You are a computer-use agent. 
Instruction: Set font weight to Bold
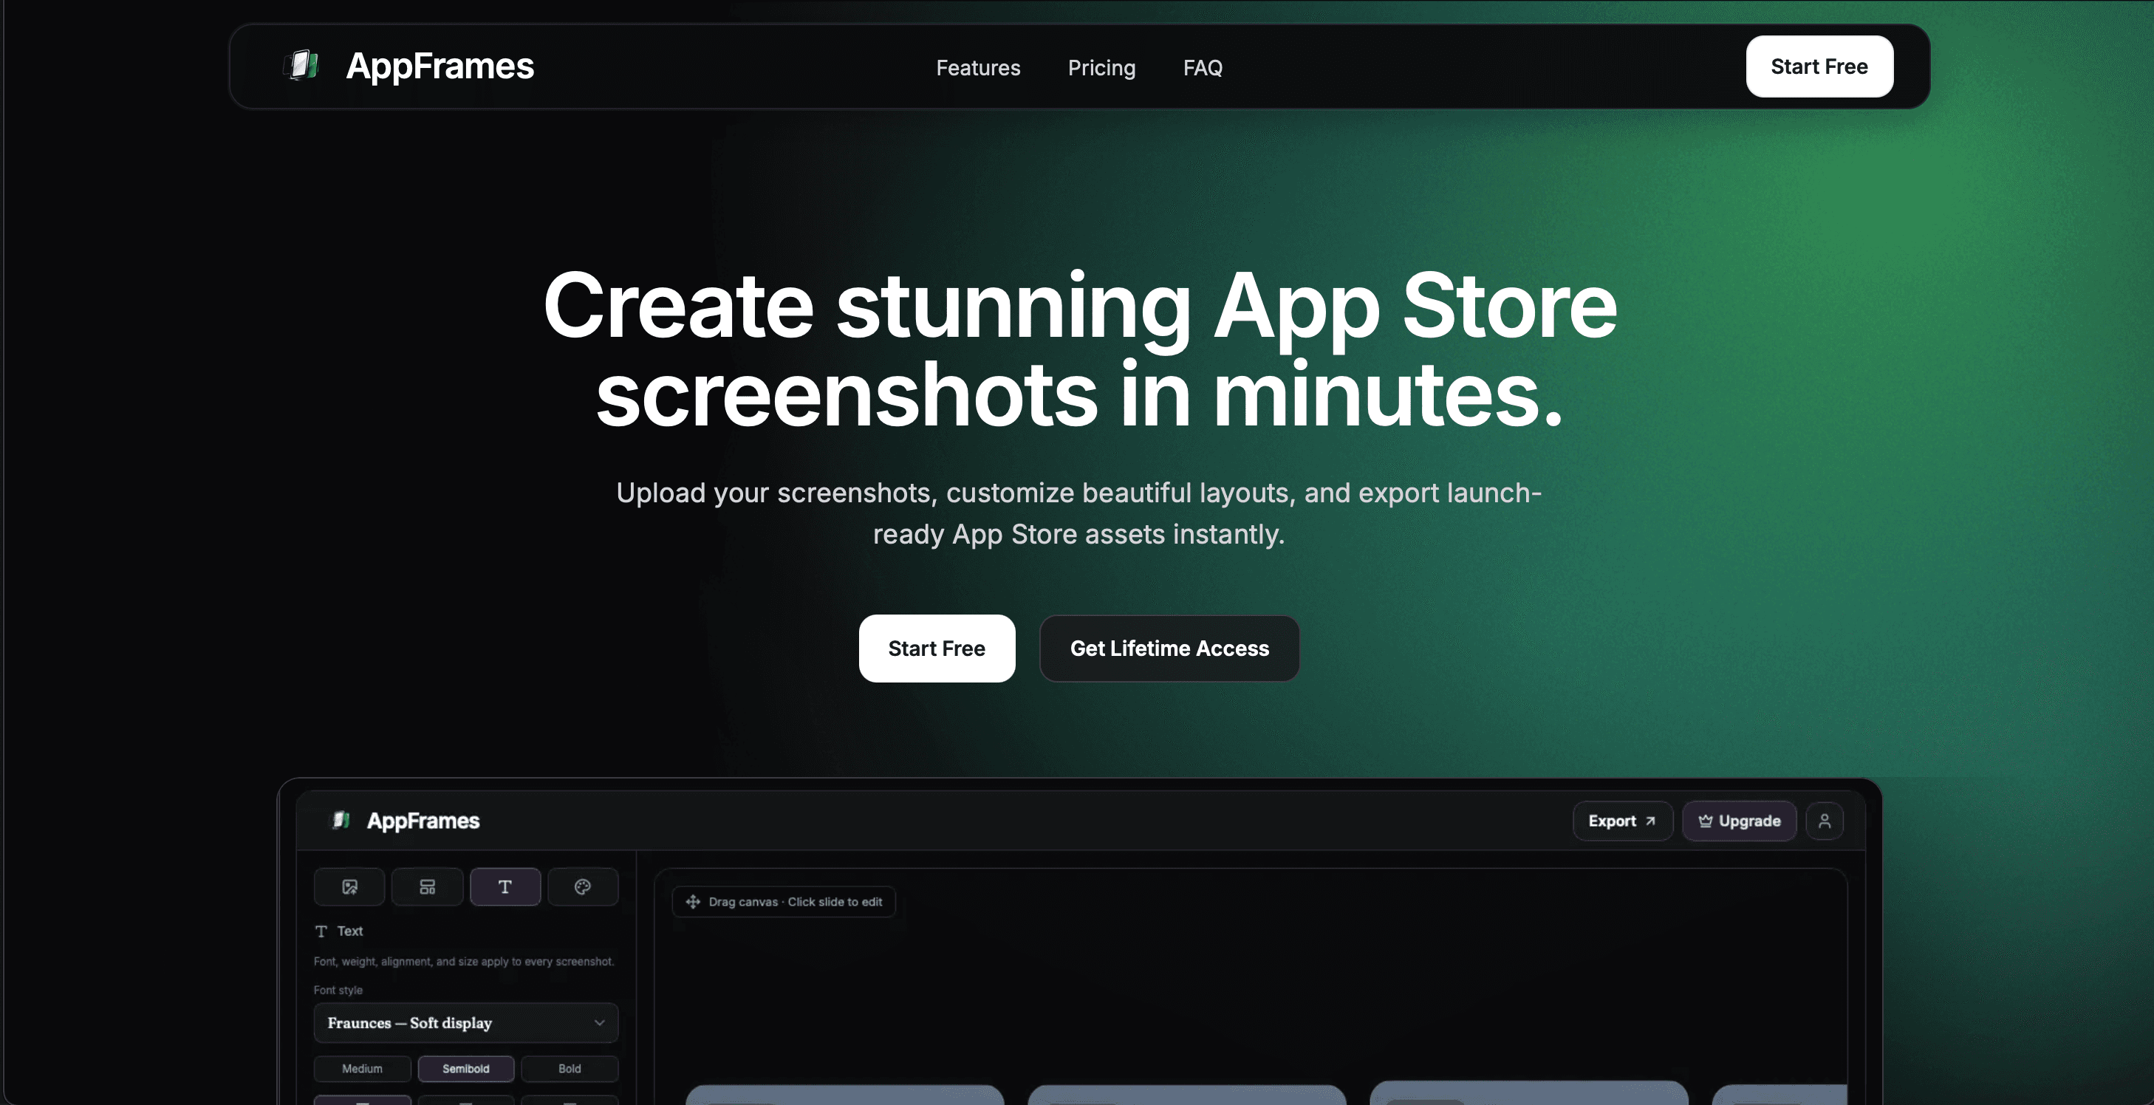click(570, 1069)
